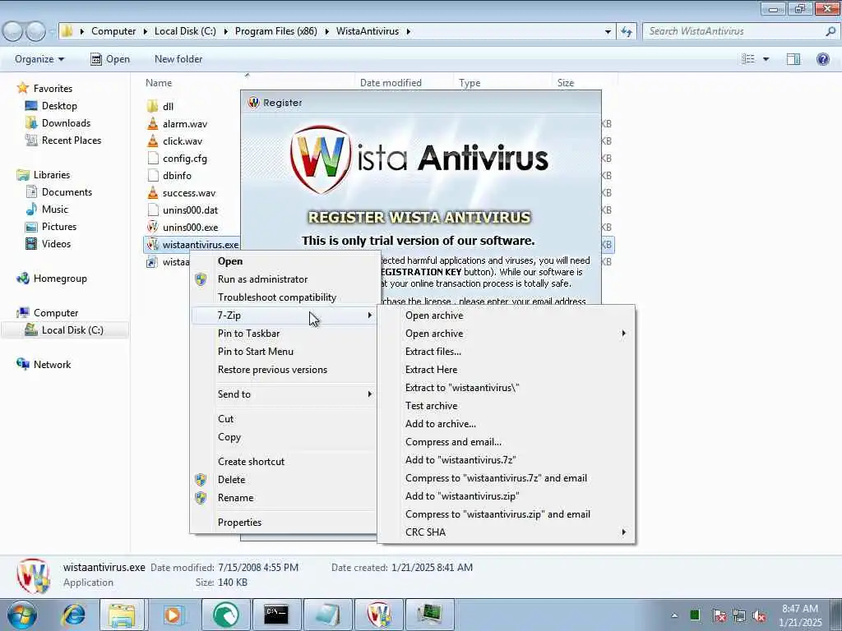
Task: Show hidden tray icons arrow
Action: point(674,615)
